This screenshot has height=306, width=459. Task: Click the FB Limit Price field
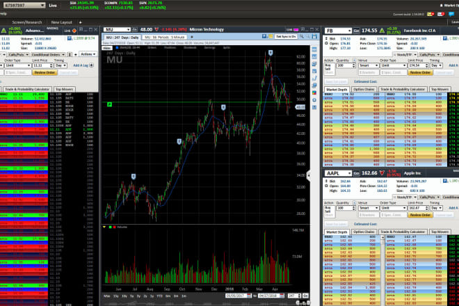[x=417, y=65]
